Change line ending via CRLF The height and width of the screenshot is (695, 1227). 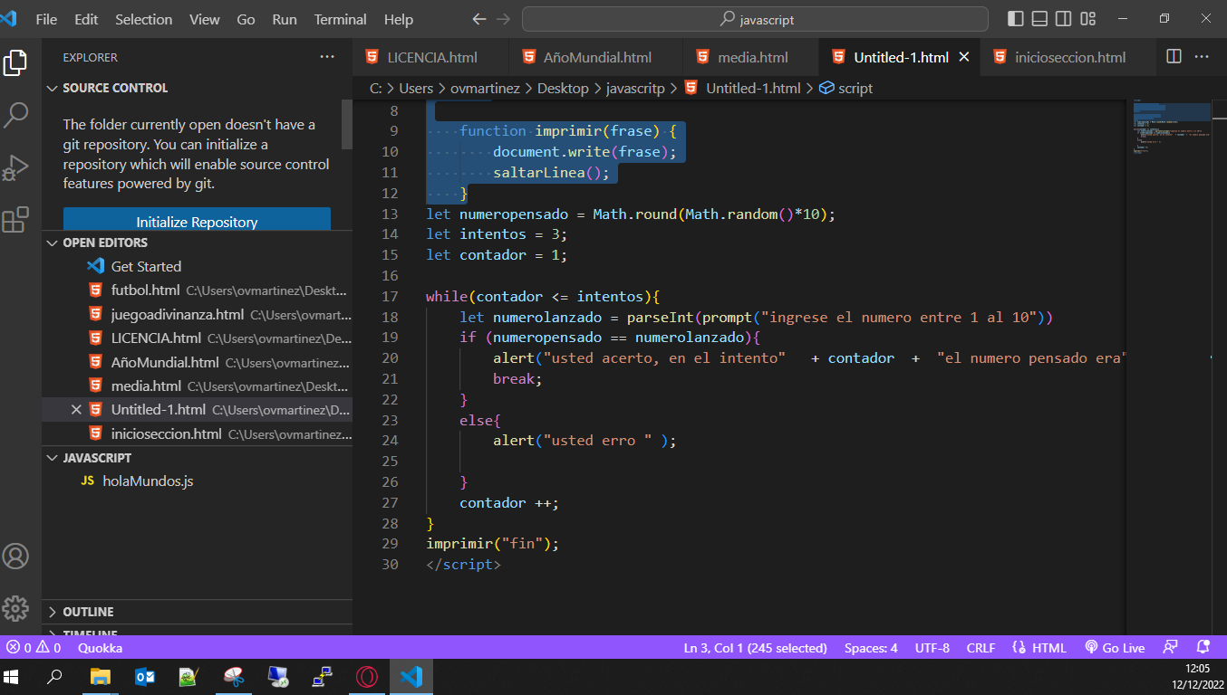tap(981, 648)
